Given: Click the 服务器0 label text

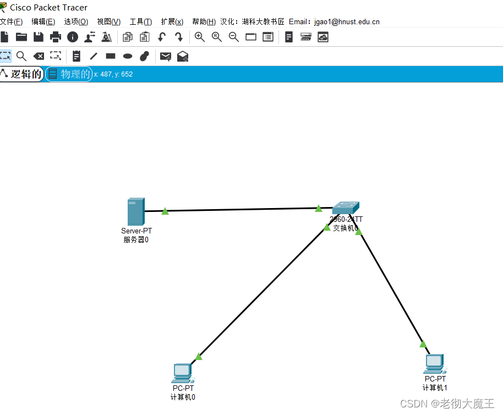Looking at the screenshot, I should (136, 239).
